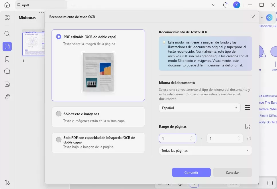Click the Miniaturas panel title
Screen dimensions: 277x189
pyautogui.click(x=27, y=18)
